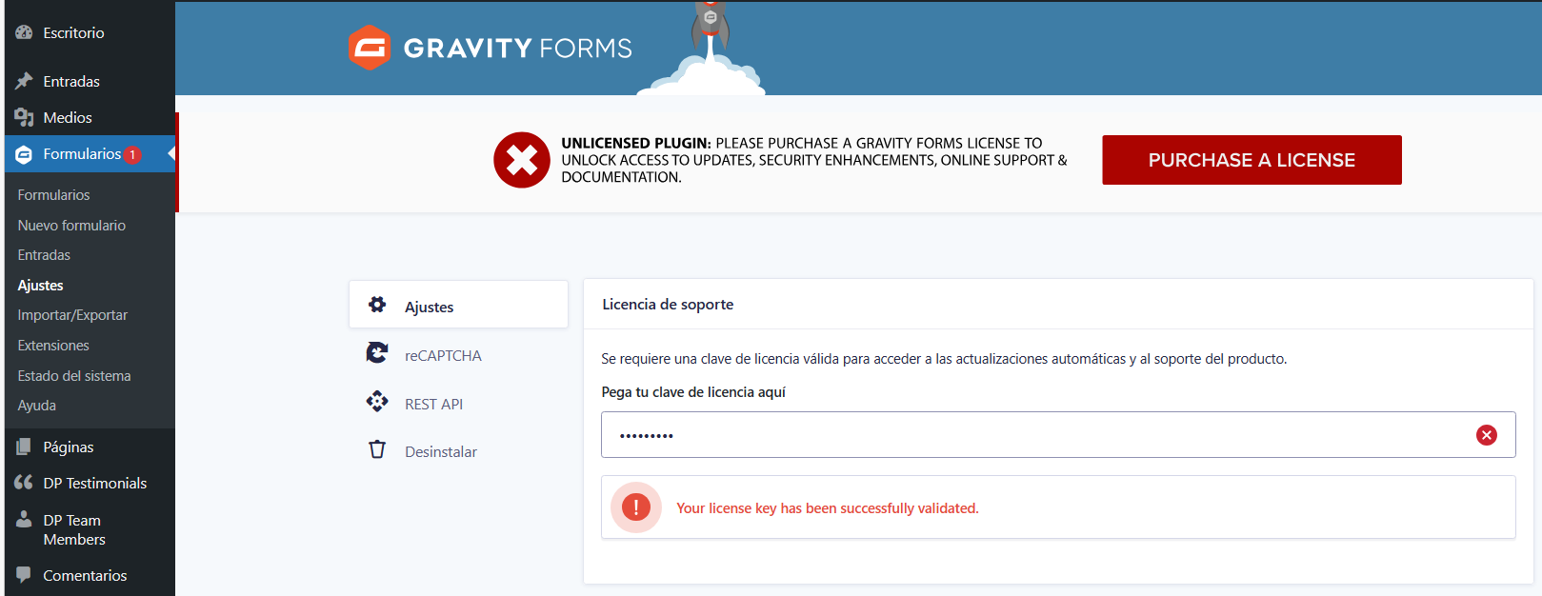
Task: Click the REST API icon
Action: (x=377, y=402)
